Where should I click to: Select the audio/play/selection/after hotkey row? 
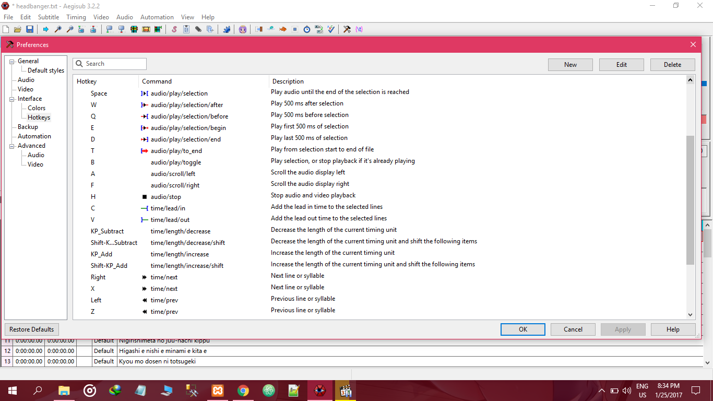click(379, 105)
